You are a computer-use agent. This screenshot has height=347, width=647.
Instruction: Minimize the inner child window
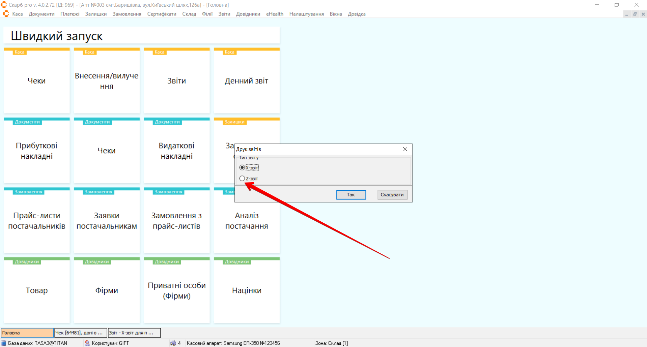[x=627, y=14]
